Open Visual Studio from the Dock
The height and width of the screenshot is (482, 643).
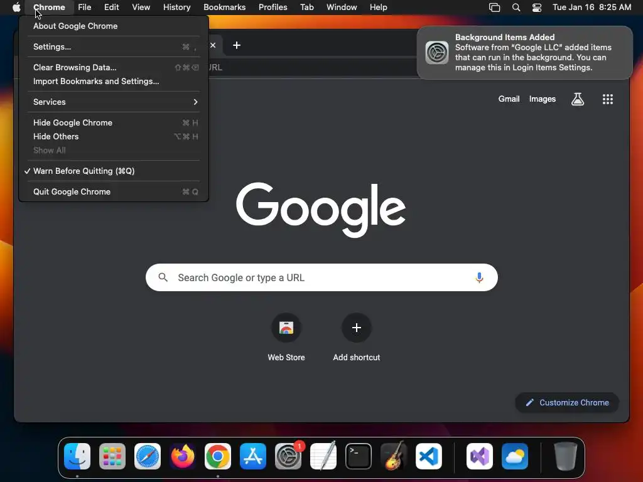479,456
